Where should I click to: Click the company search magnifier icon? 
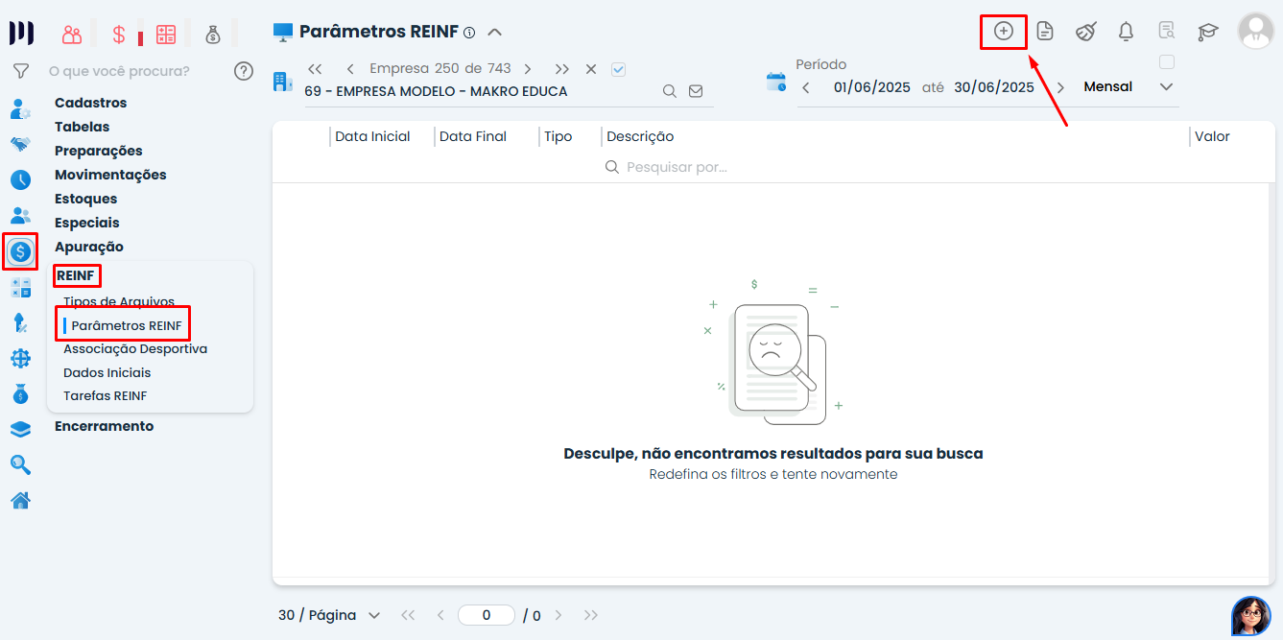click(x=670, y=91)
